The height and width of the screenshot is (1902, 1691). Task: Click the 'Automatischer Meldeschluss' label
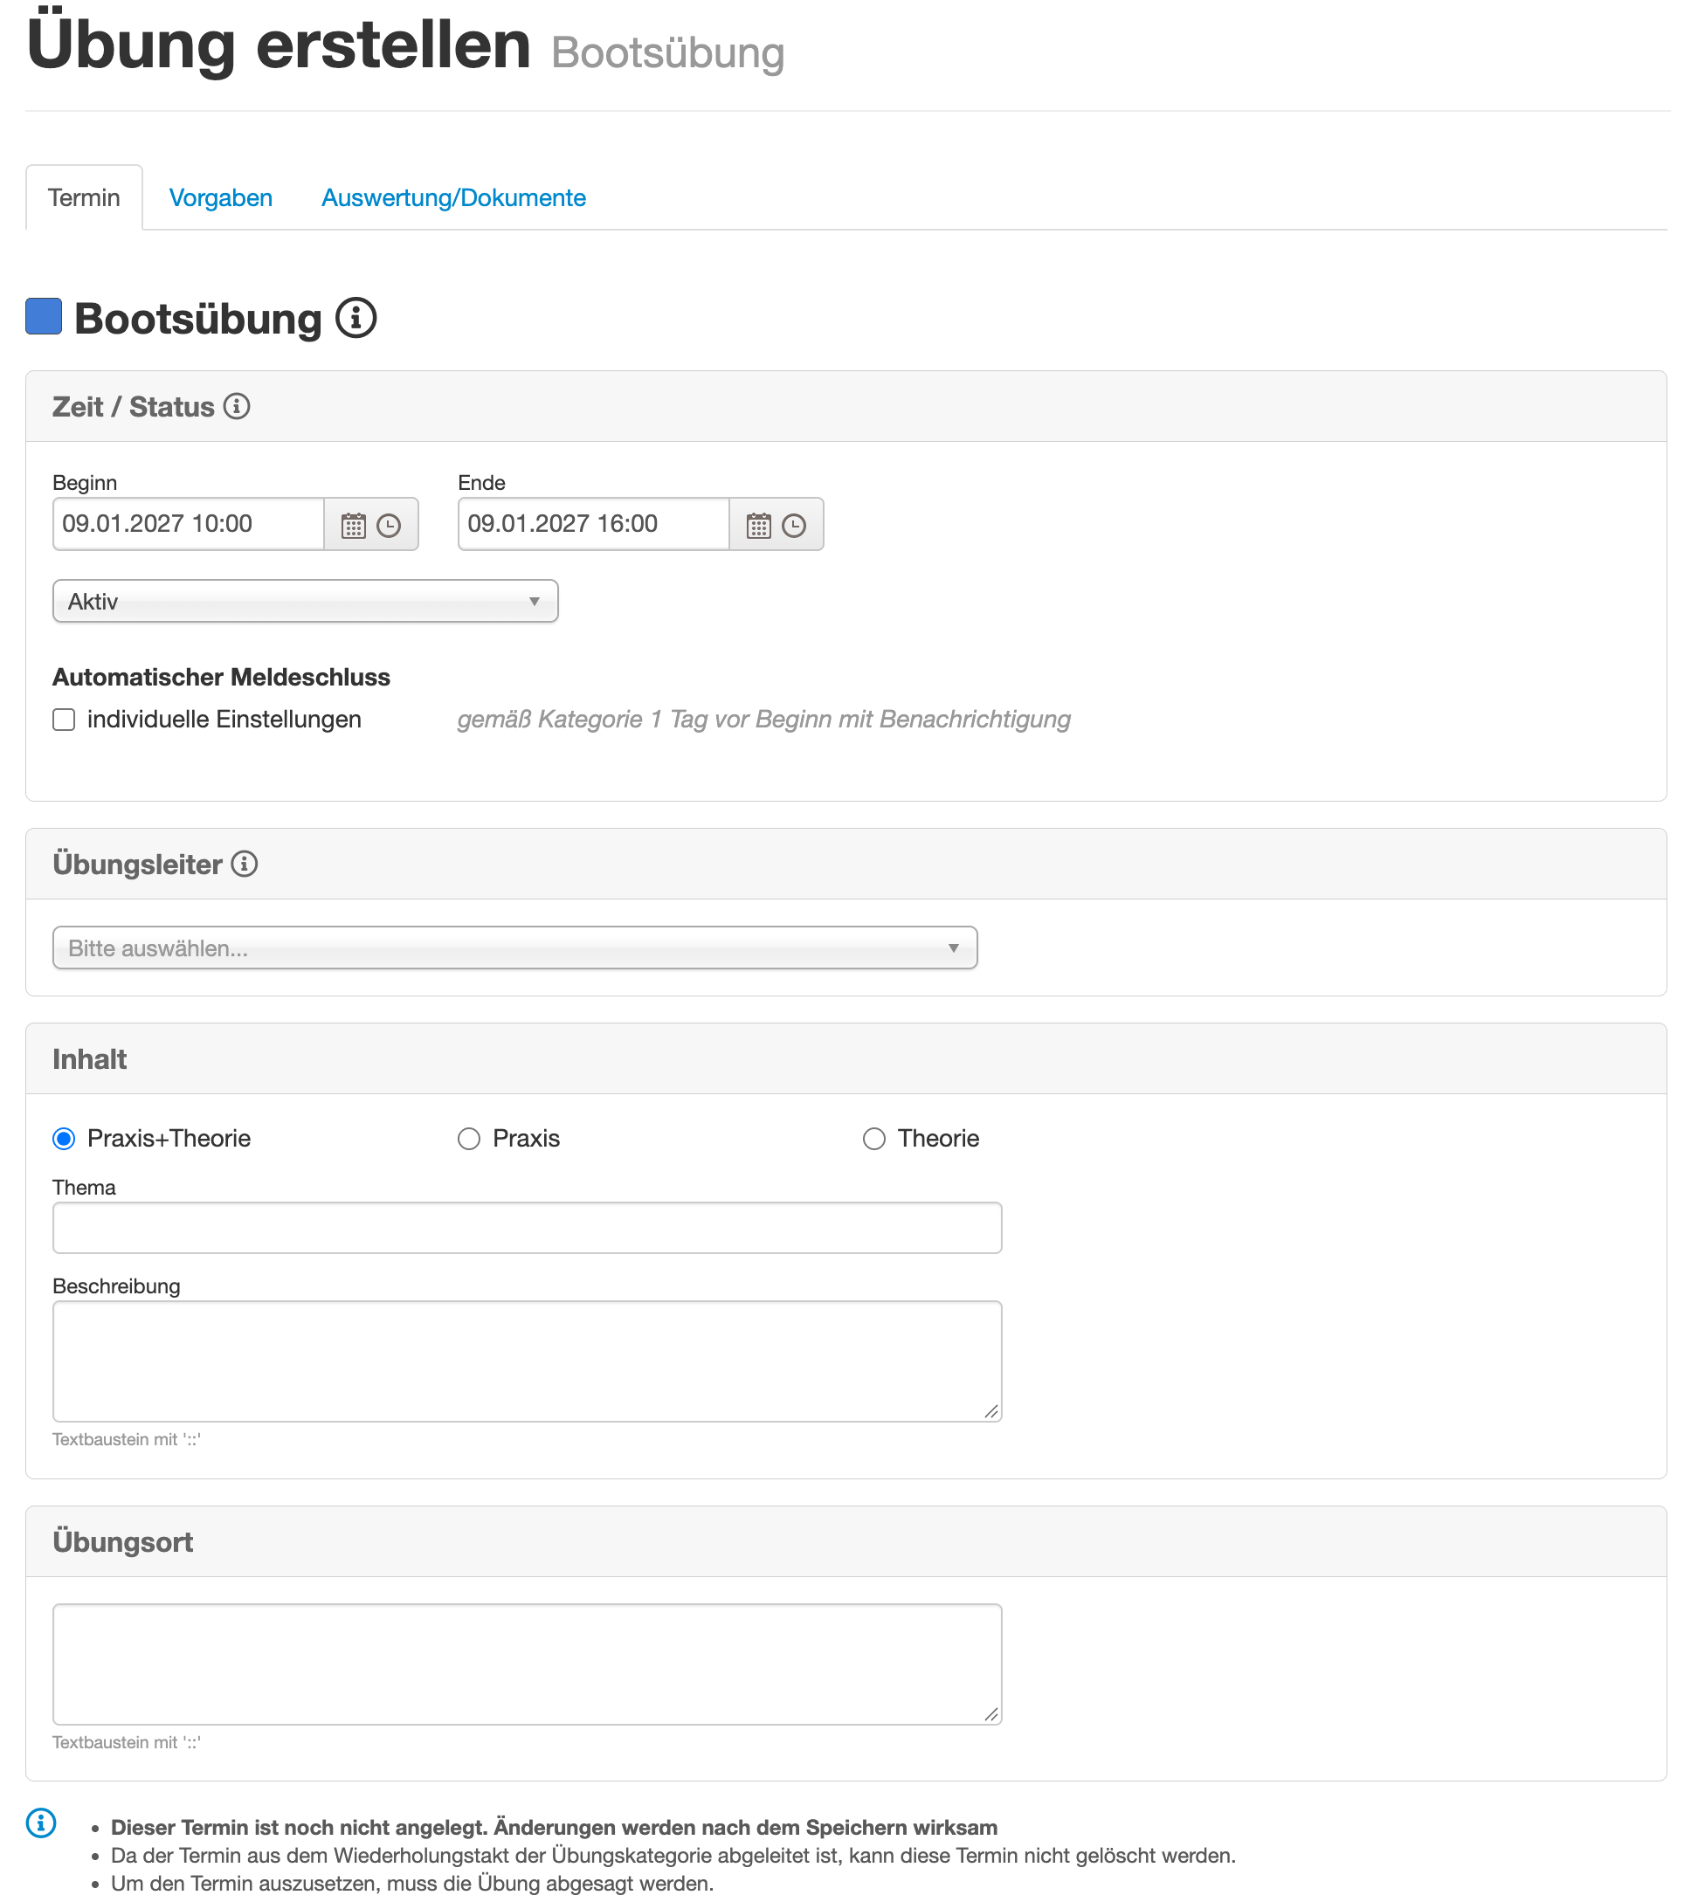(x=222, y=677)
